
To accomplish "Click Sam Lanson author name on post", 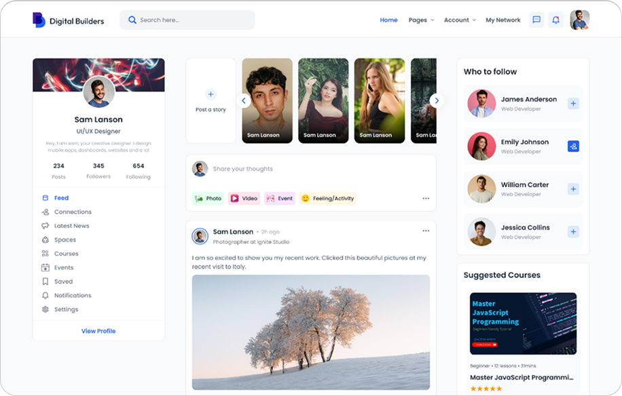I will 234,232.
